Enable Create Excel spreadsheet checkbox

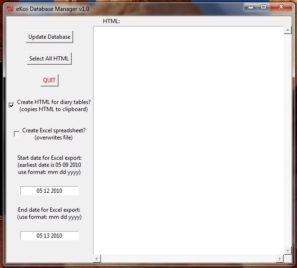pos(17,134)
